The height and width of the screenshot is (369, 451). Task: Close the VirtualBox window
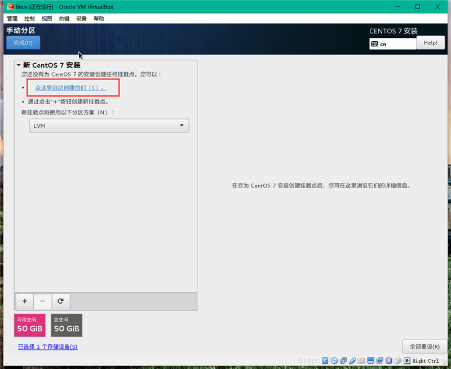437,7
